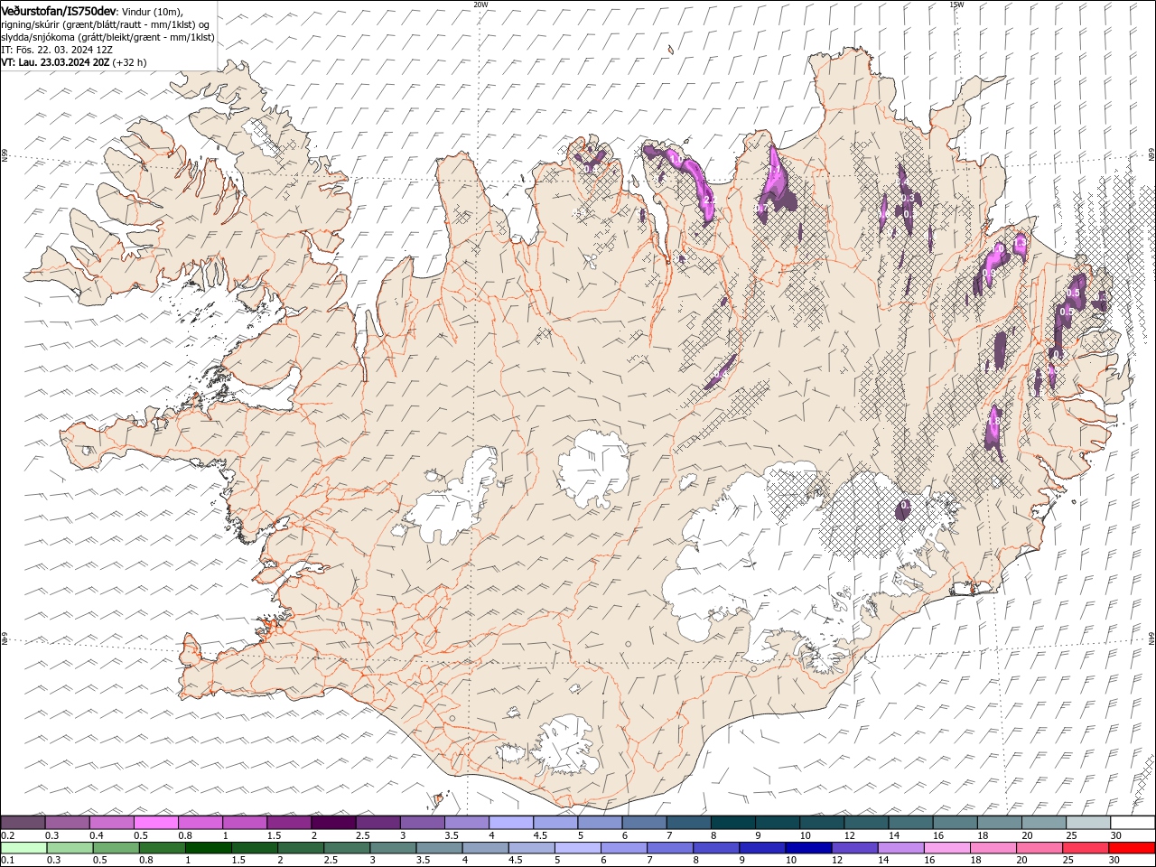Click the 15W longitude label
This screenshot has height=867, width=1156.
(956, 5)
